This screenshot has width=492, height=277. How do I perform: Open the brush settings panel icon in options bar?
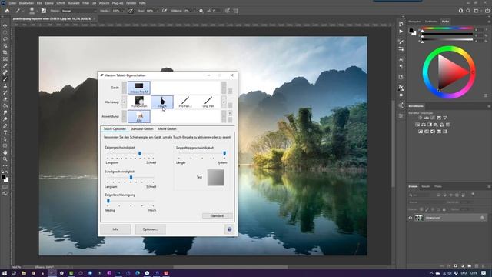pos(44,11)
